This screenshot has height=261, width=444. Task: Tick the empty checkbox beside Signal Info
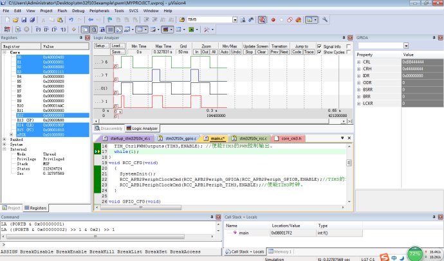[349, 46]
